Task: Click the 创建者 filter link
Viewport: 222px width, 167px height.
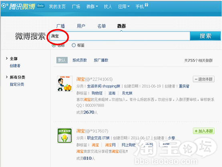Action: (15, 66)
